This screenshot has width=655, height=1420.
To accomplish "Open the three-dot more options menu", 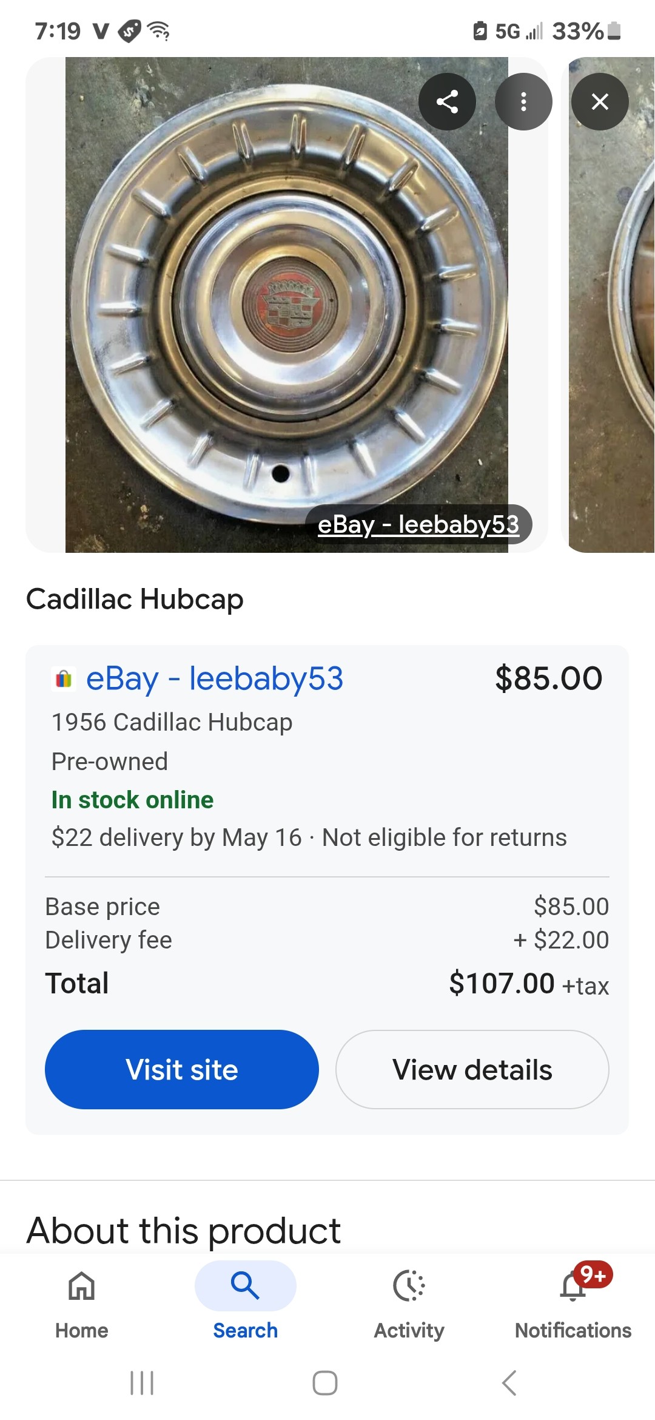I will [x=523, y=101].
